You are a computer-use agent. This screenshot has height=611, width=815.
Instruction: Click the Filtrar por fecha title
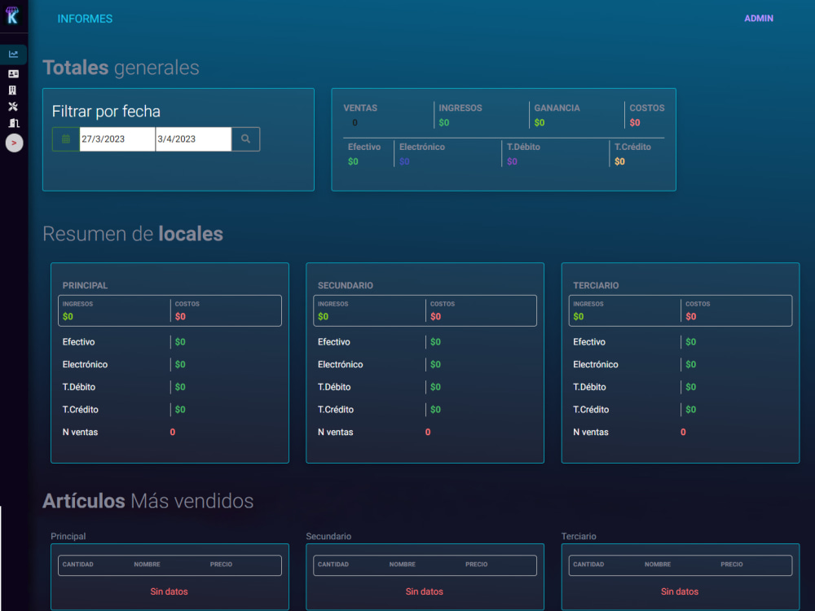(106, 112)
